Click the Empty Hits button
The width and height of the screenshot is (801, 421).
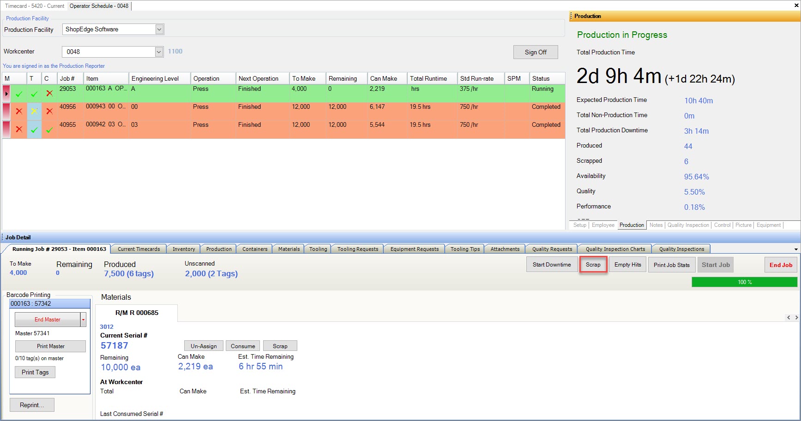tap(627, 265)
